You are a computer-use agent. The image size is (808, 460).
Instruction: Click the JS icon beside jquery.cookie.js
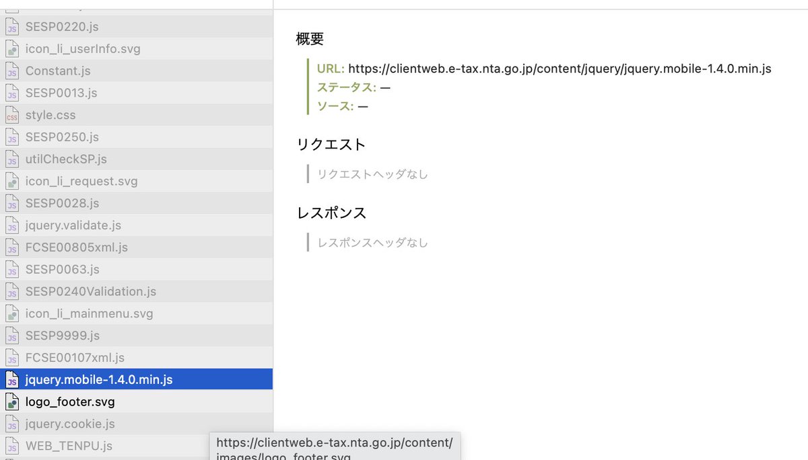11,424
